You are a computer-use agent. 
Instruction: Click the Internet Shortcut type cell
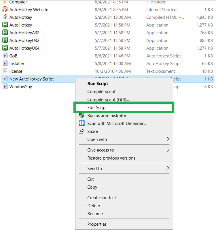point(162,10)
